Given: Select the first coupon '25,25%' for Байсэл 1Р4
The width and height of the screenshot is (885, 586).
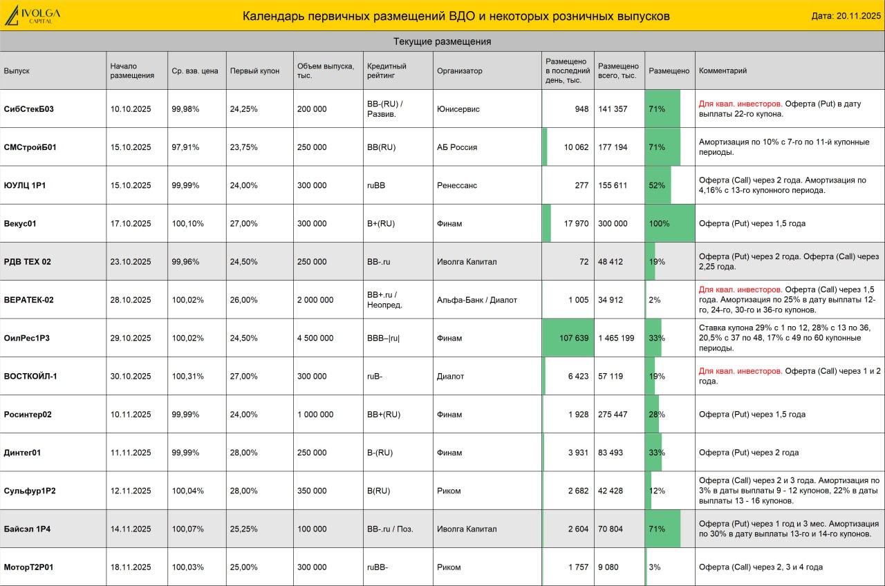Looking at the screenshot, I should [244, 529].
